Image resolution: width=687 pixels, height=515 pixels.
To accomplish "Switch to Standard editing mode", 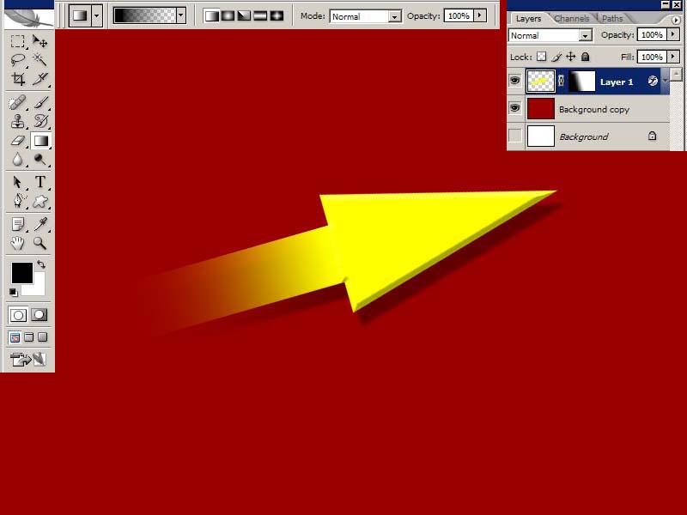I will (18, 315).
